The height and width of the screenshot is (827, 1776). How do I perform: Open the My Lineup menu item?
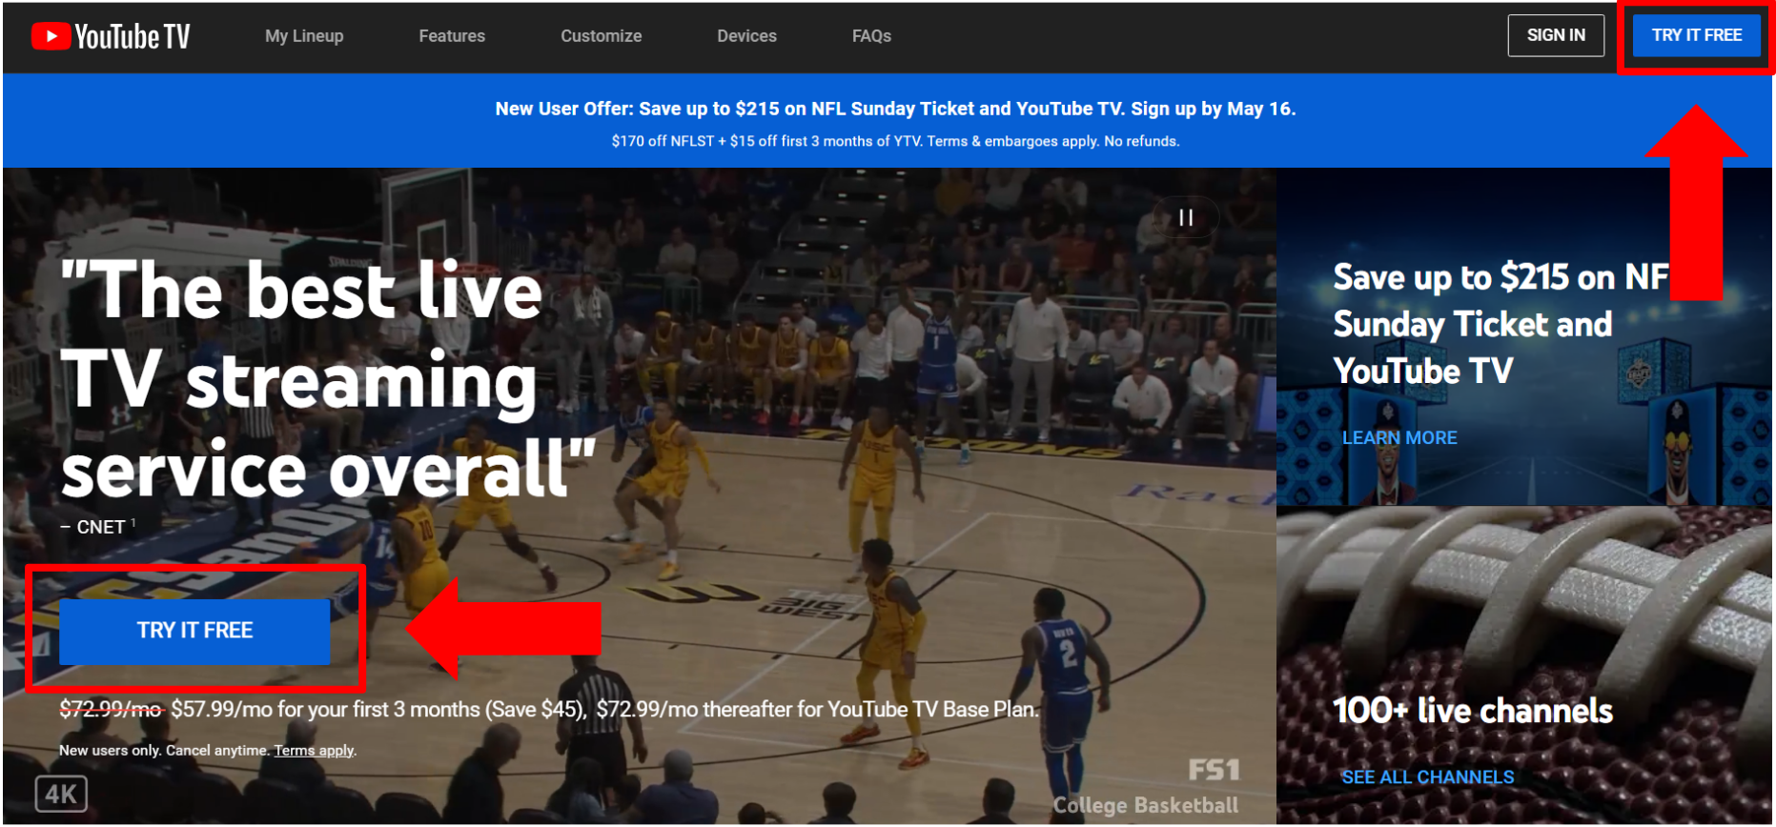coord(304,36)
